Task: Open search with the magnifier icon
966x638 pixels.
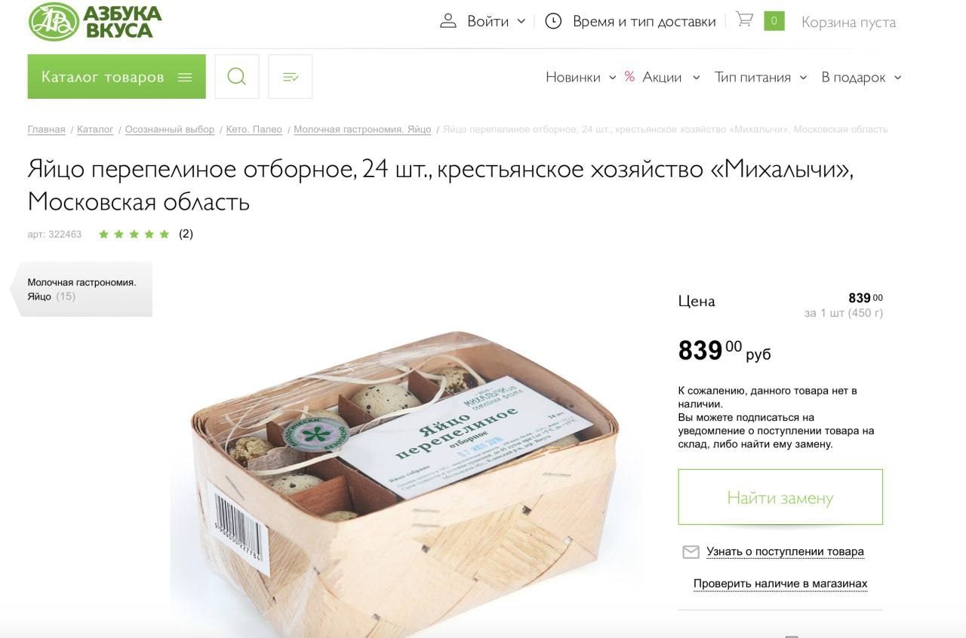Action: tap(237, 76)
